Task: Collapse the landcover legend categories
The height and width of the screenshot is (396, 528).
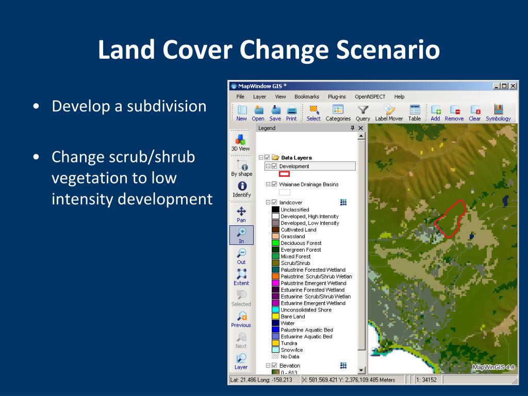Action: point(268,202)
